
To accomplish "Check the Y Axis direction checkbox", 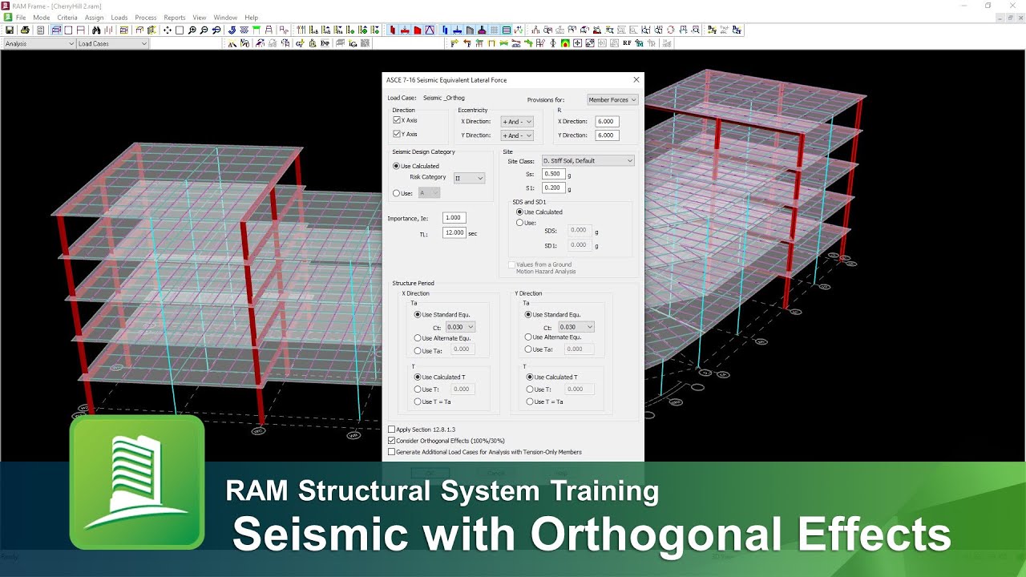I will point(397,134).
